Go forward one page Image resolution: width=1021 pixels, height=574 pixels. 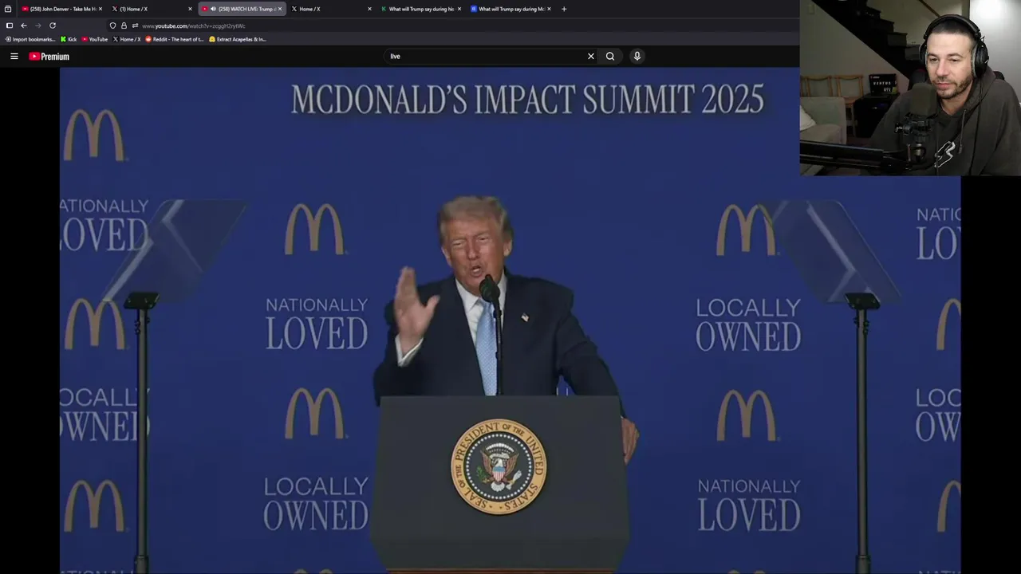click(x=37, y=26)
